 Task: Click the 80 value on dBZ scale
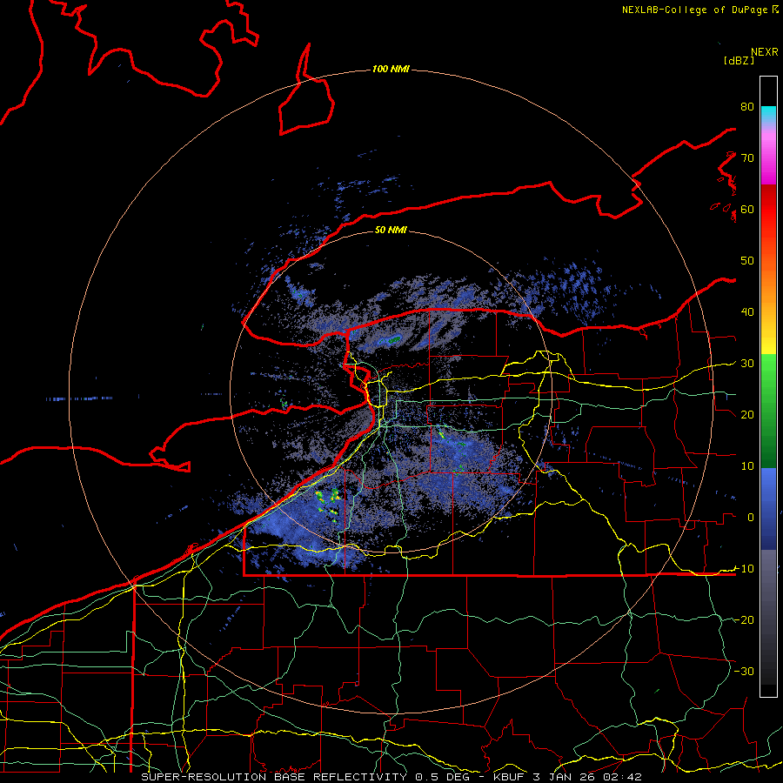(747, 107)
